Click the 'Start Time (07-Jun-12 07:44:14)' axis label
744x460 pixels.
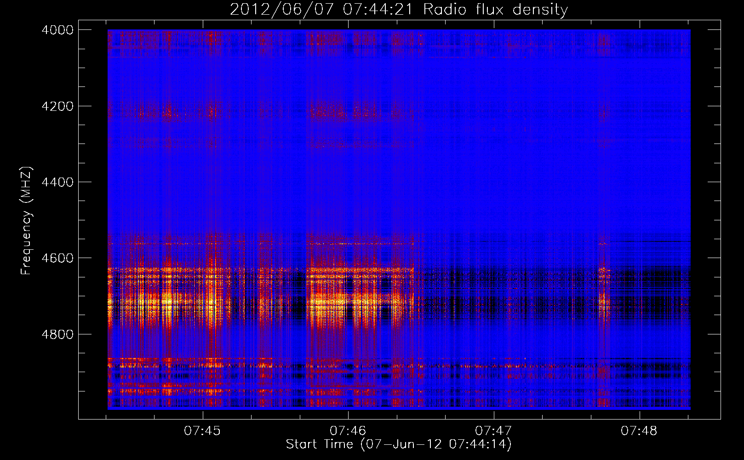(x=399, y=444)
